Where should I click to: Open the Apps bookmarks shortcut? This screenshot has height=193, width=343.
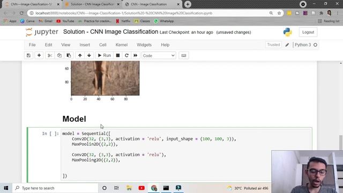pyautogui.click(x=10, y=21)
